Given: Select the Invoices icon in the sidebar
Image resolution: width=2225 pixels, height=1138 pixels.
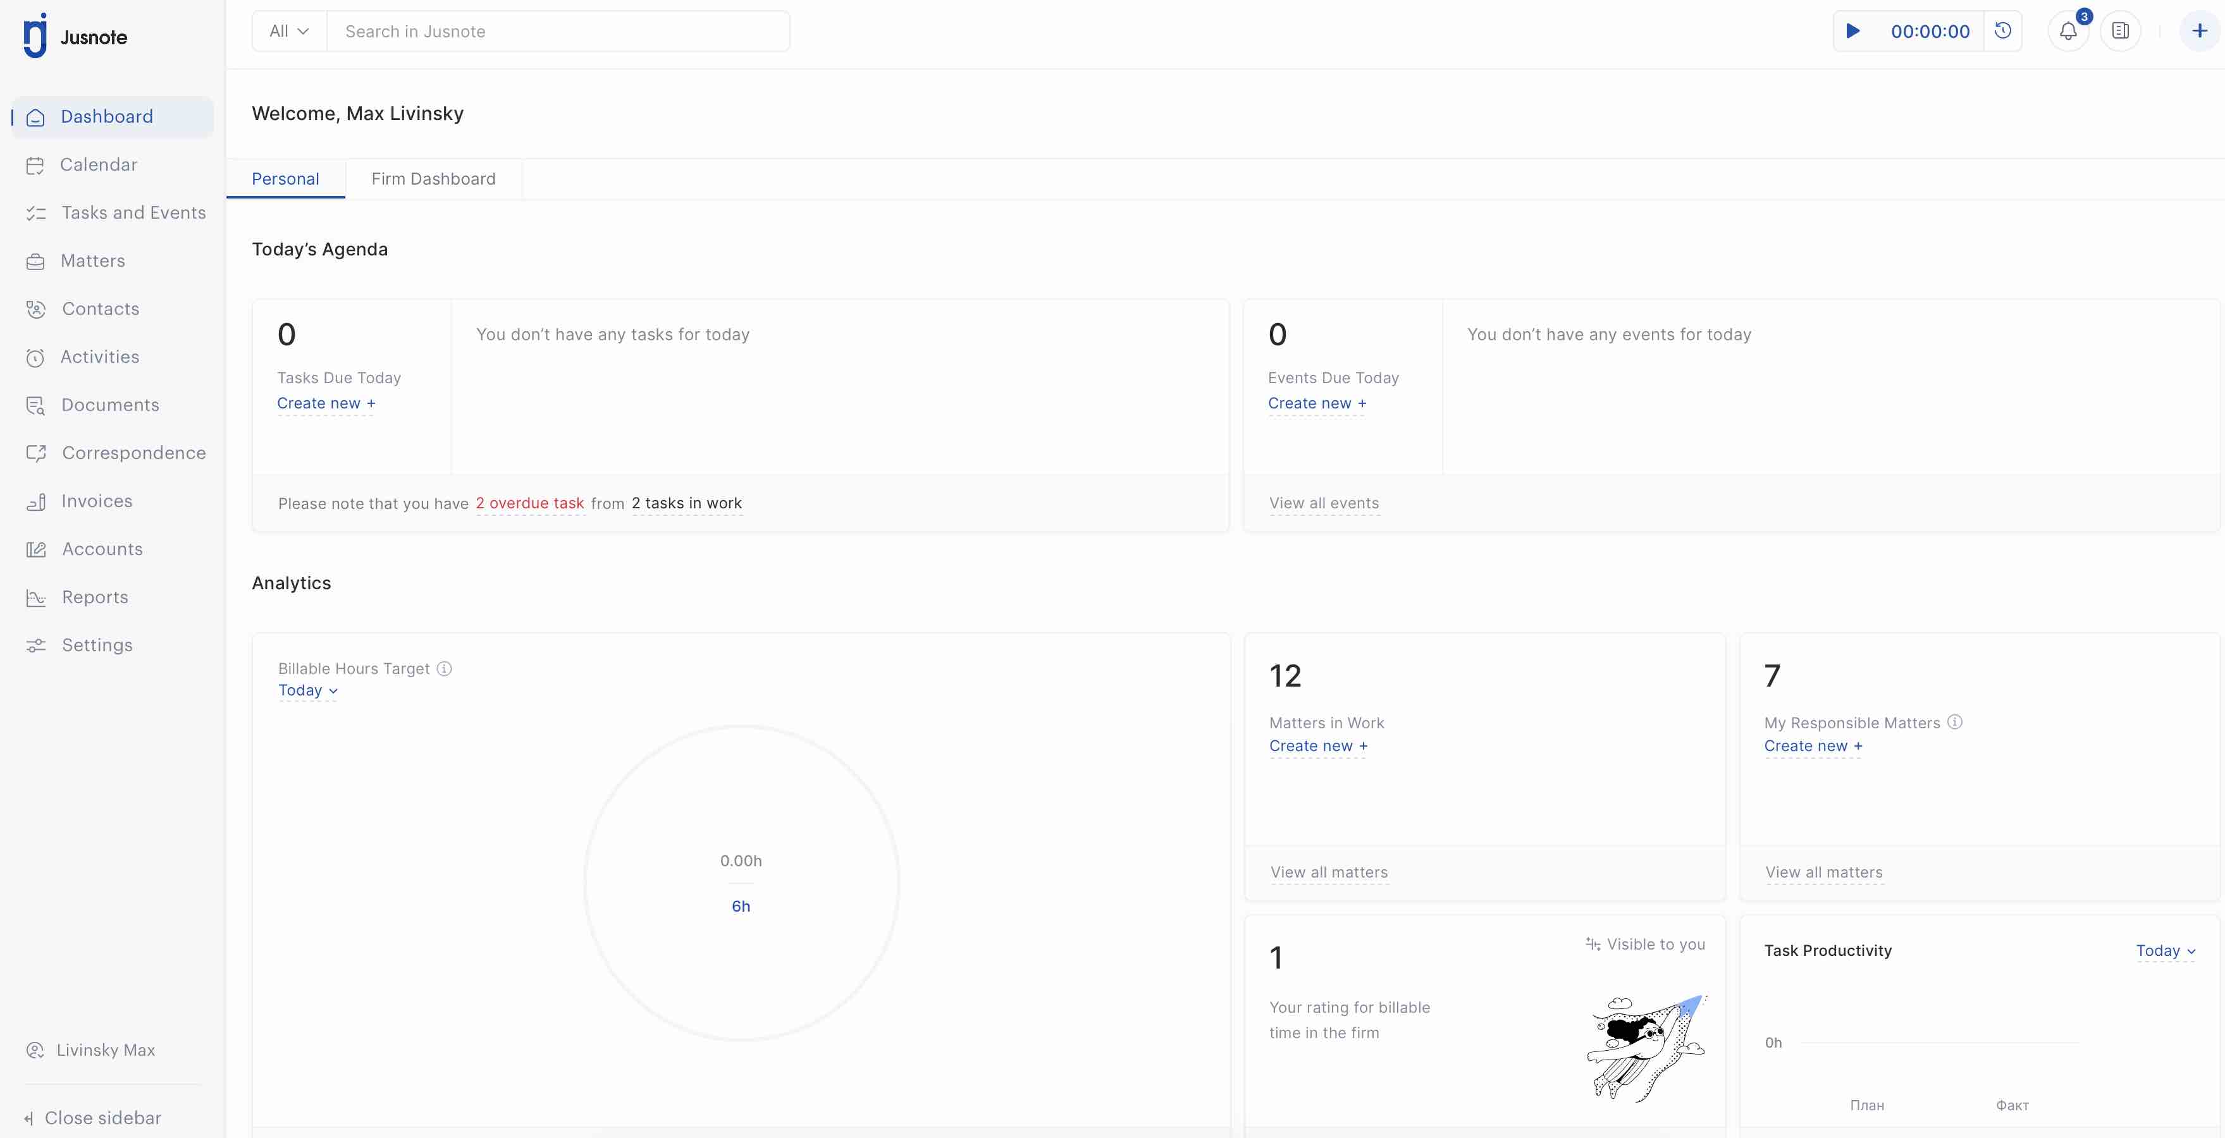Looking at the screenshot, I should coord(35,501).
